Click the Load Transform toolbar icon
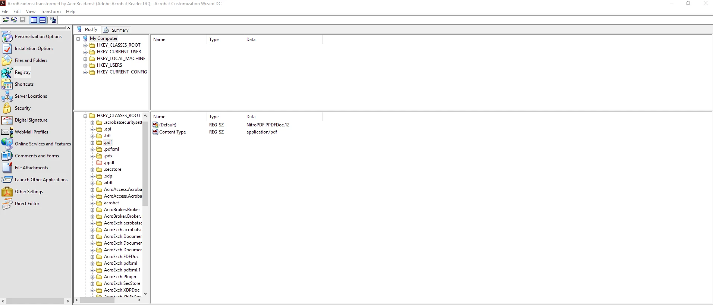Screen dimensions: 713x305 click(x=14, y=20)
